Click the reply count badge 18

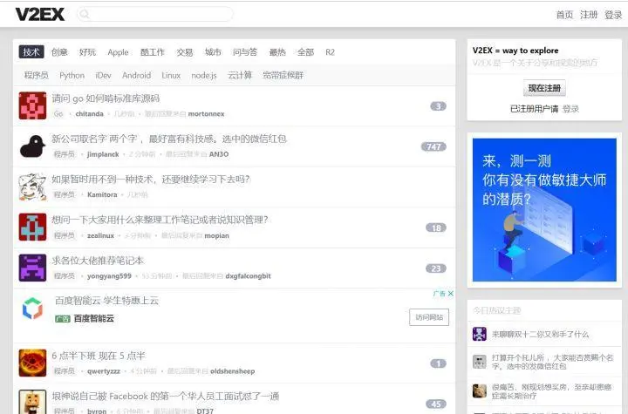(436, 227)
